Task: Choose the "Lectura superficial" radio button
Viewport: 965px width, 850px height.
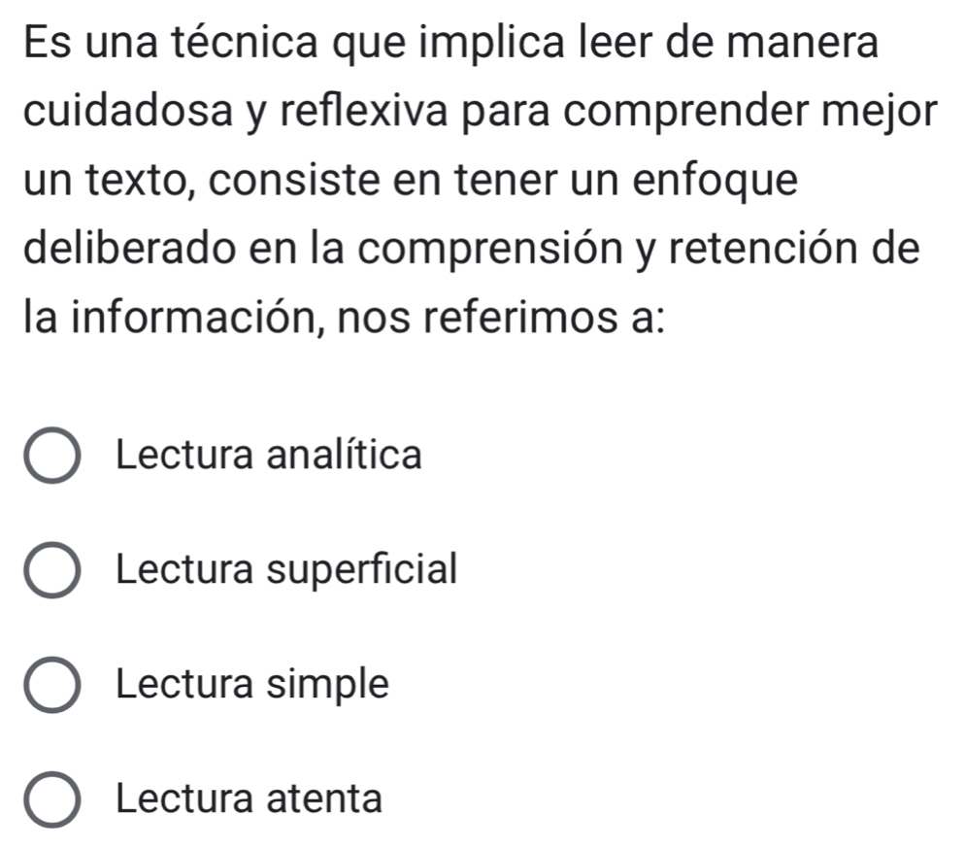Action: coord(54,571)
